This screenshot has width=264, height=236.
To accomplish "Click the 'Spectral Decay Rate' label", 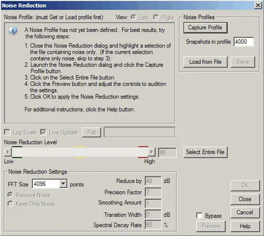I will (x=117, y=225).
